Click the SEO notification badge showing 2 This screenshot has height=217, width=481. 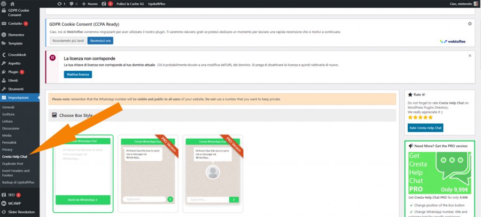(18, 195)
